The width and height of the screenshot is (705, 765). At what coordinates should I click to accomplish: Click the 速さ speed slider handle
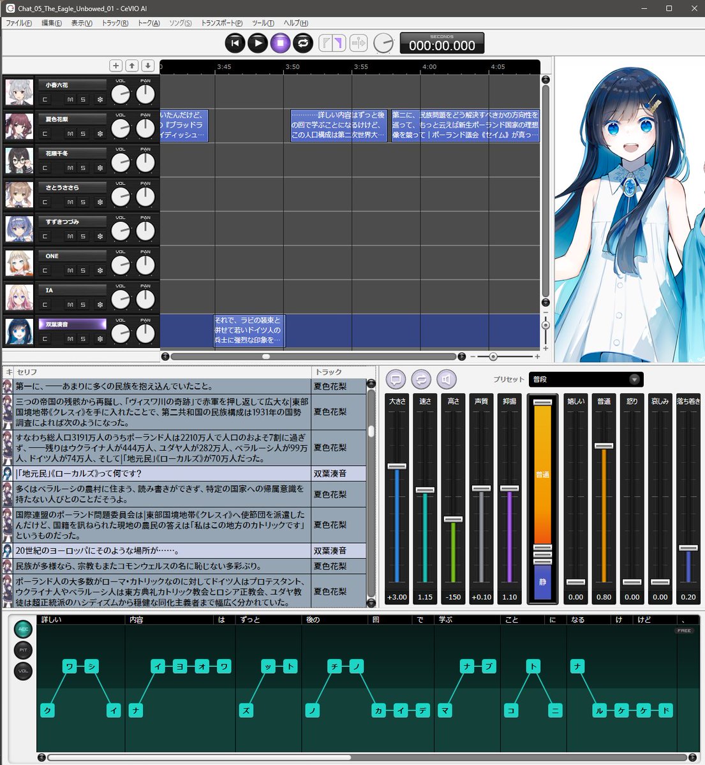(425, 490)
